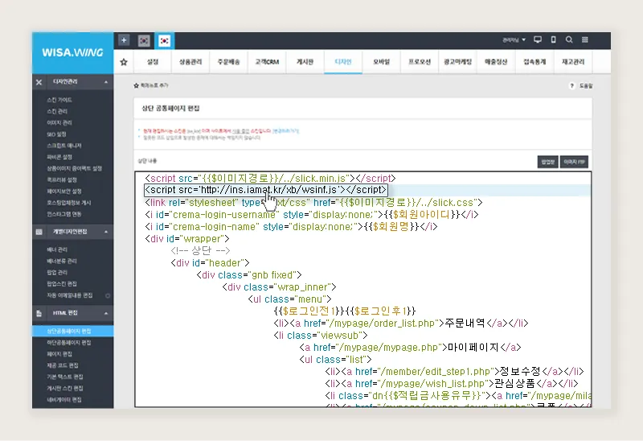The height and width of the screenshot is (441, 643).
Task: Open 스크립트 매니저 in sidebar
Action: click(x=64, y=146)
